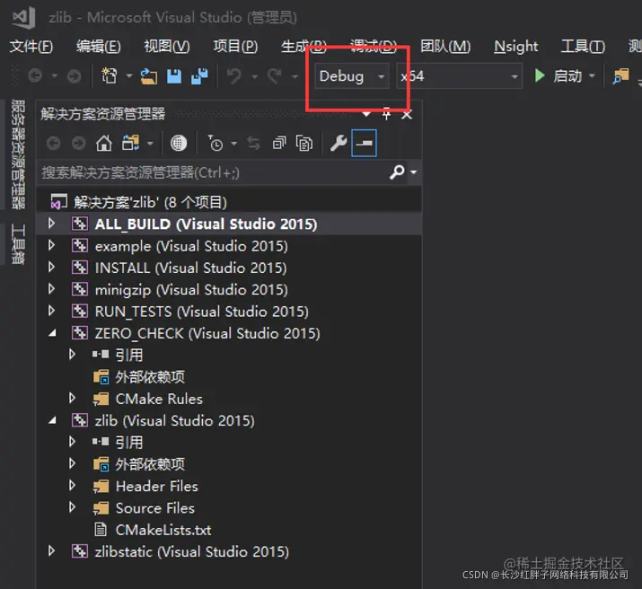Click the search magnifier in Solution Explorer

397,171
